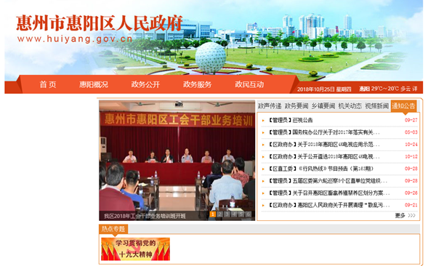
Task: Switch to the 政务要闻 tab
Action: 296,106
